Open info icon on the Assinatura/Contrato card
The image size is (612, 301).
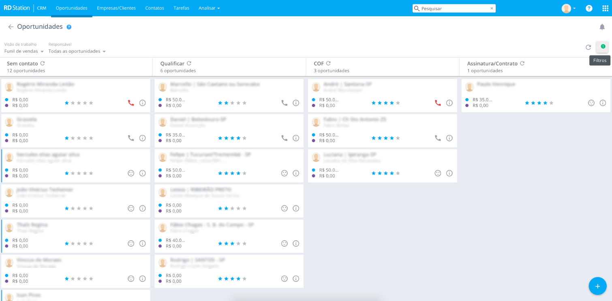point(603,103)
